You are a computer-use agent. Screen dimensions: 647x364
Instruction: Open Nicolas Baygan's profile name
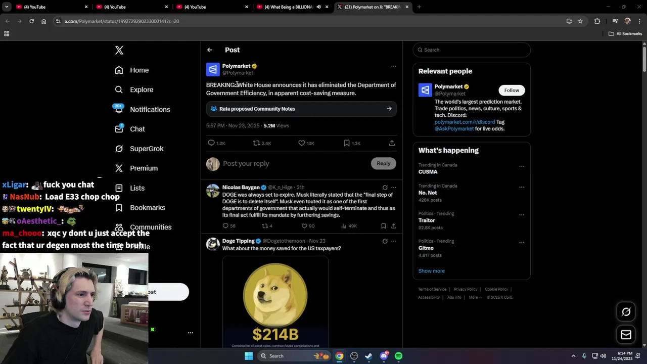point(241,188)
